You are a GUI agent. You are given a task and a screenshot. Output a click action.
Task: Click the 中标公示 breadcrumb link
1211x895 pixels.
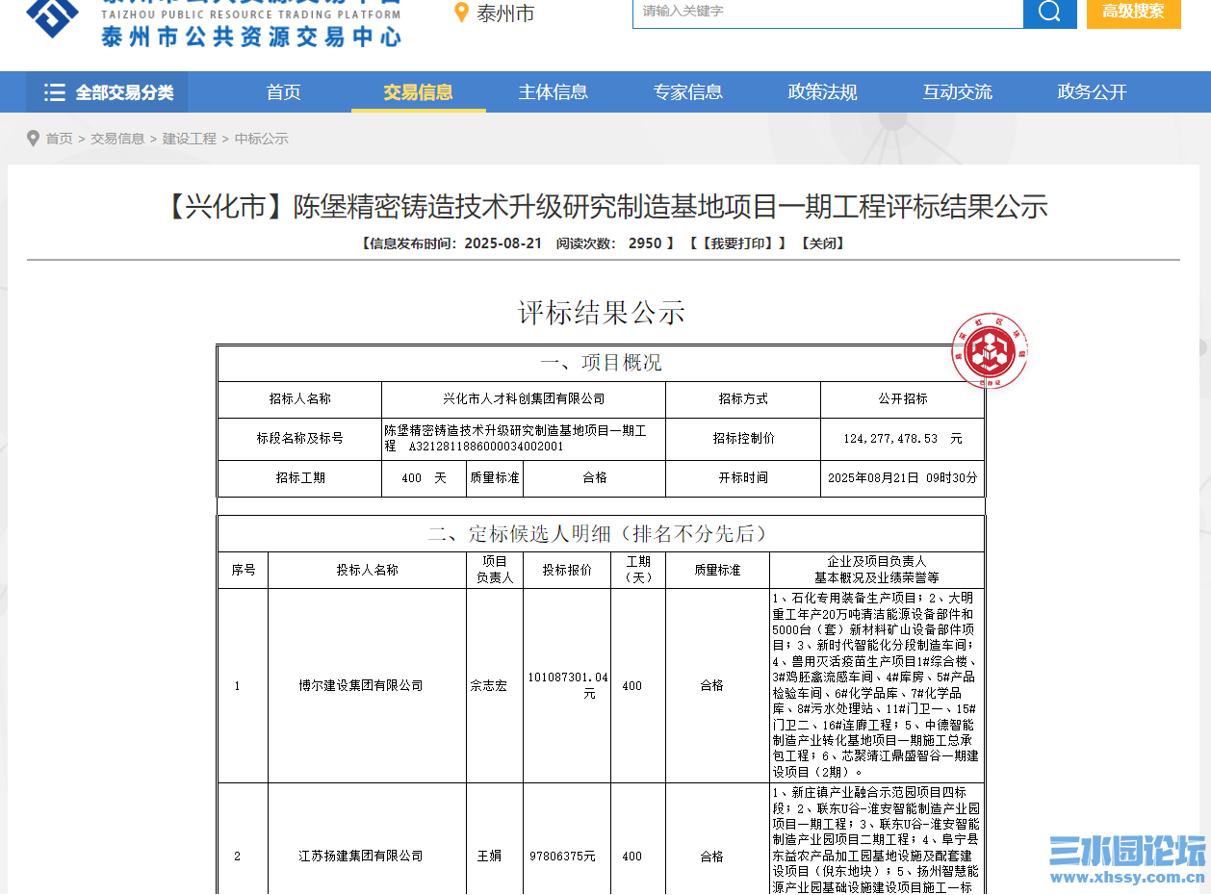click(x=262, y=139)
